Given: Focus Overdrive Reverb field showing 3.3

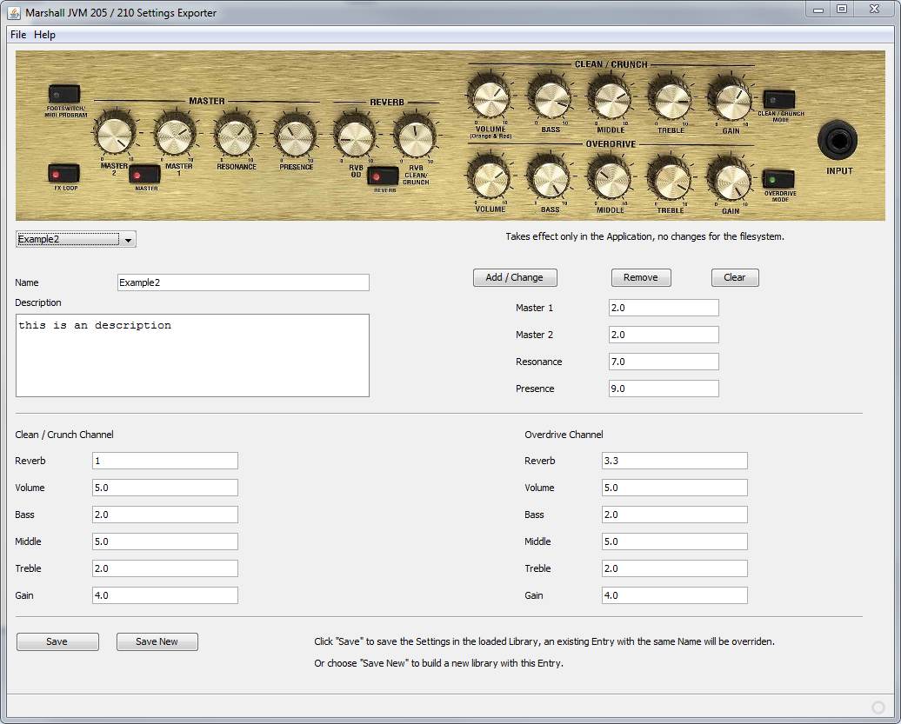Looking at the screenshot, I should pyautogui.click(x=675, y=461).
